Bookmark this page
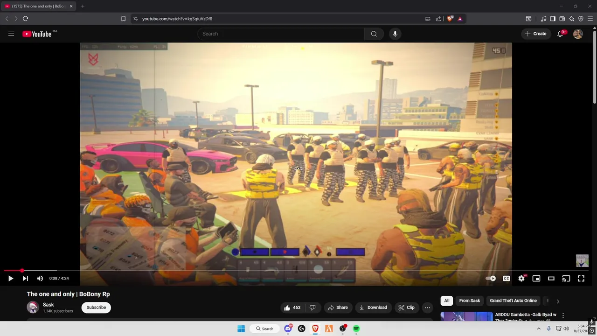597x336 pixels. click(123, 19)
